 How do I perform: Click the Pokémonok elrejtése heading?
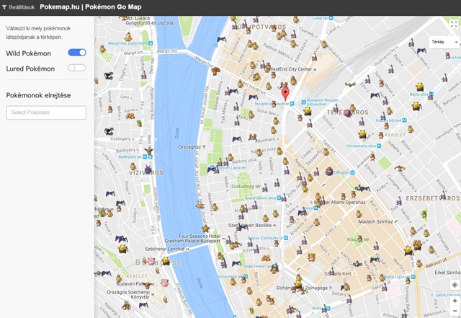coord(38,95)
